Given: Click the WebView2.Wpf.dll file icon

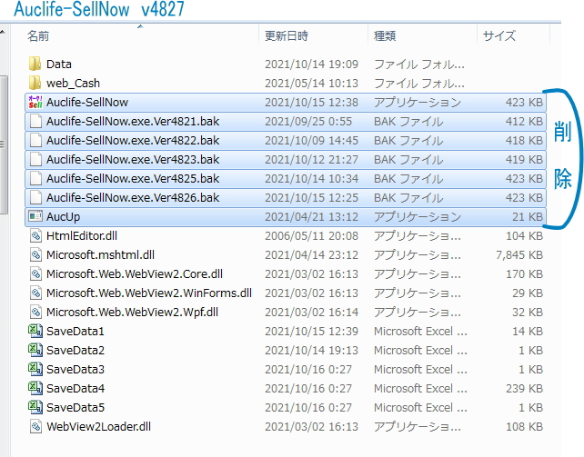Looking at the screenshot, I should [35, 312].
